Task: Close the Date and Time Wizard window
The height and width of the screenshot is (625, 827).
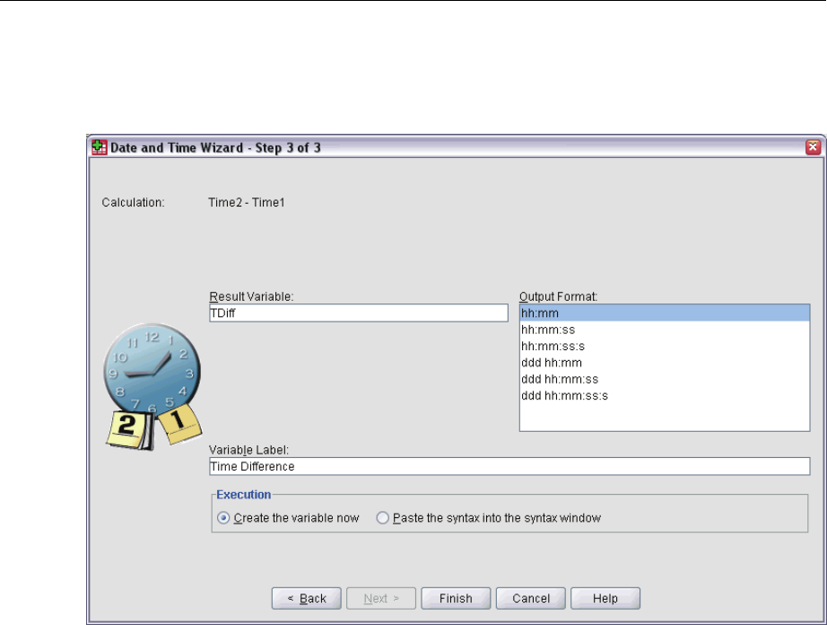Action: [x=813, y=147]
